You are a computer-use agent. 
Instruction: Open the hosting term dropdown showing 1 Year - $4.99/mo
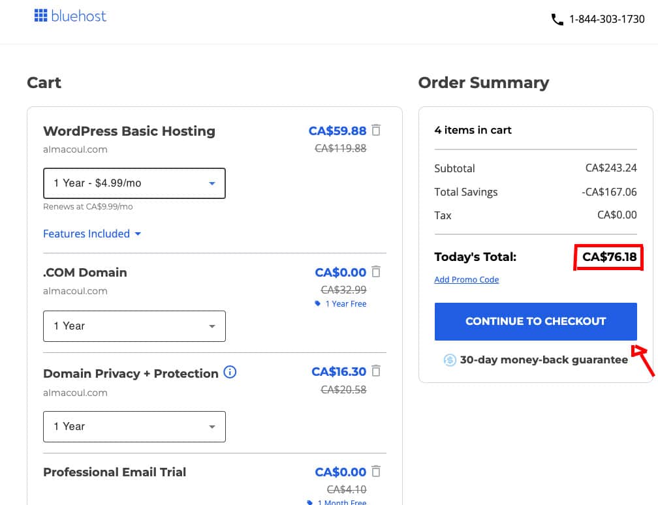coord(134,183)
